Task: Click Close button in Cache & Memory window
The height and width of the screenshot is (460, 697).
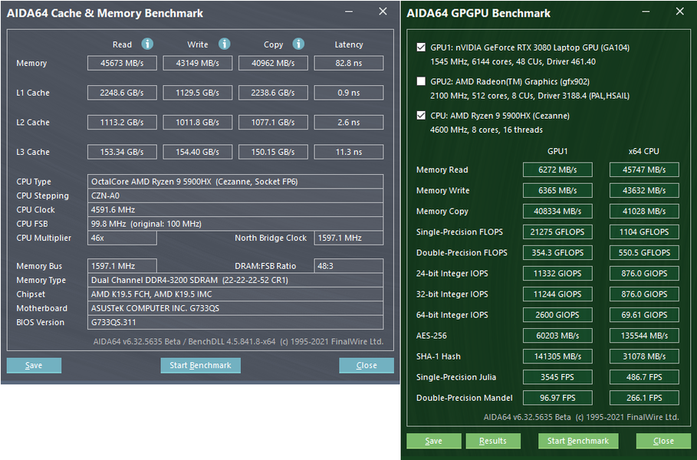Action: click(x=367, y=366)
